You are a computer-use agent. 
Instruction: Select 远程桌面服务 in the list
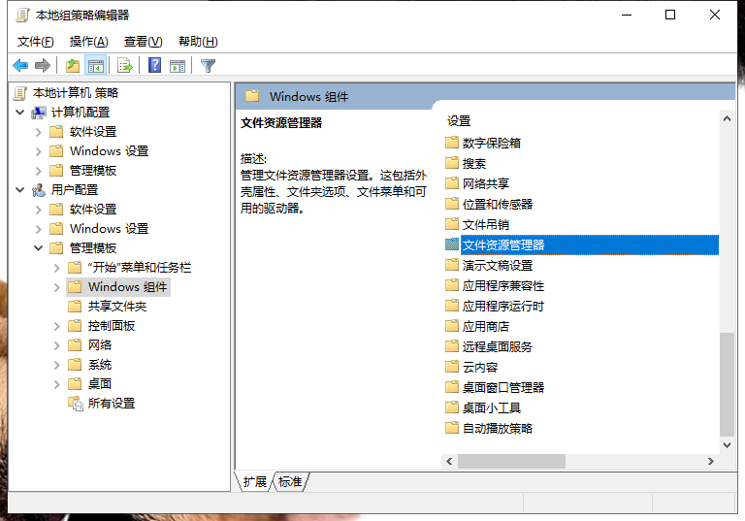(498, 346)
